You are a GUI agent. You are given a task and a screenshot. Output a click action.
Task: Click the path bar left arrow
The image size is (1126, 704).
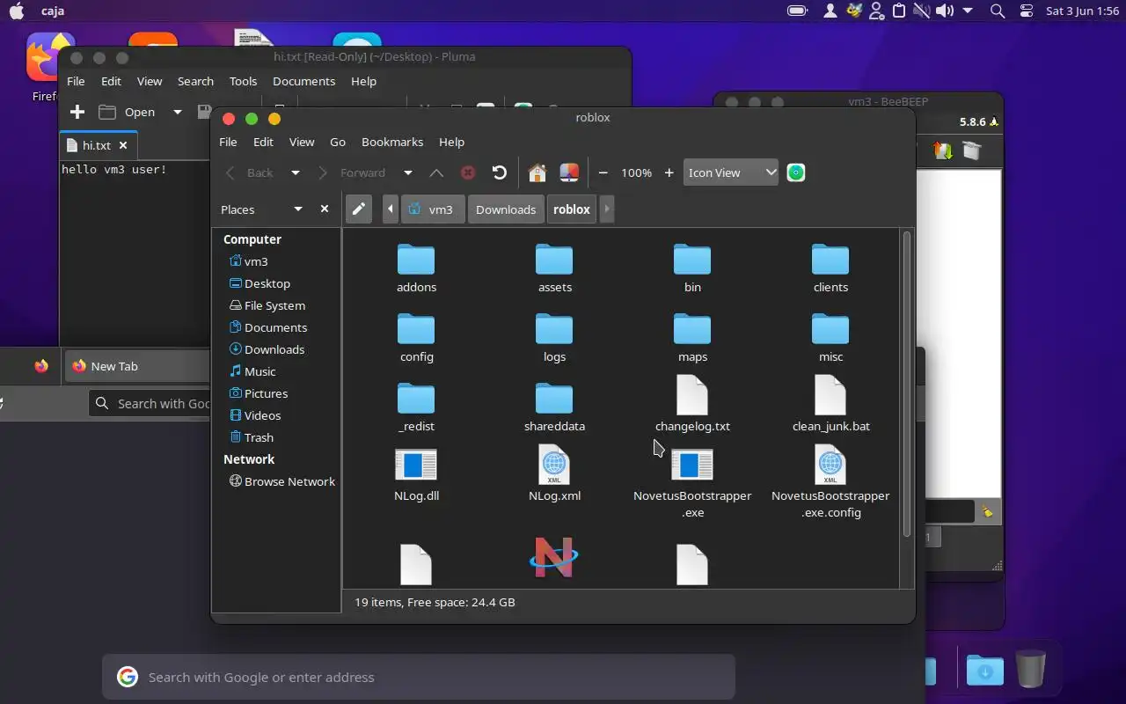390,209
